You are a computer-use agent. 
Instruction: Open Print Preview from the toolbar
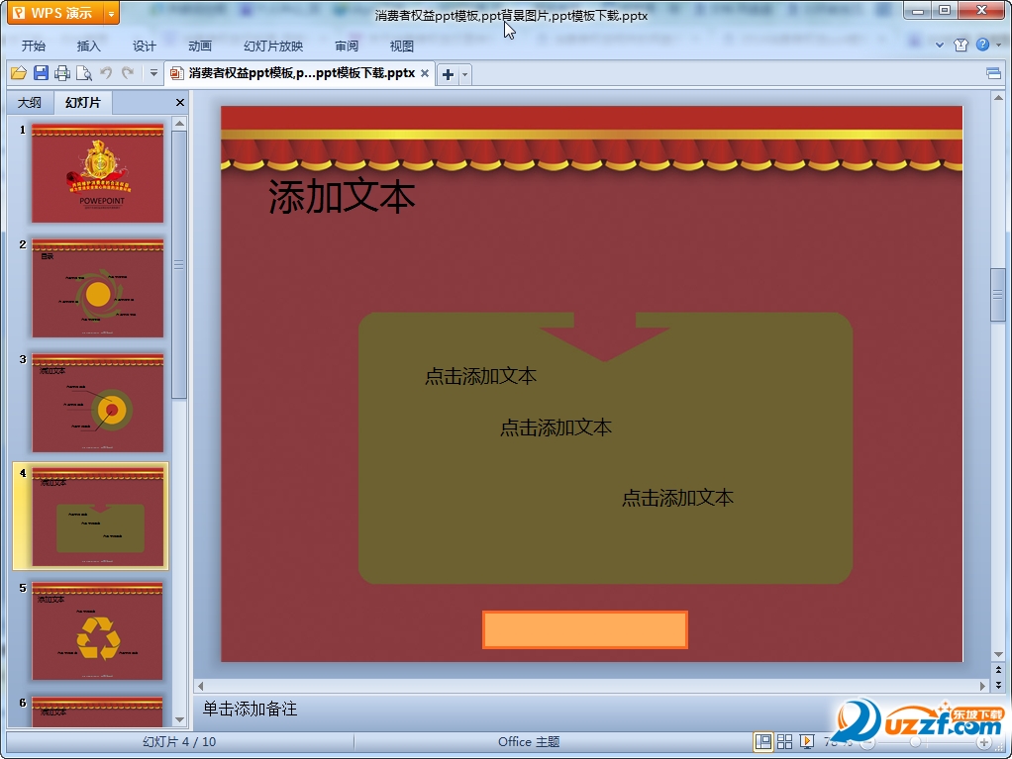pos(84,73)
